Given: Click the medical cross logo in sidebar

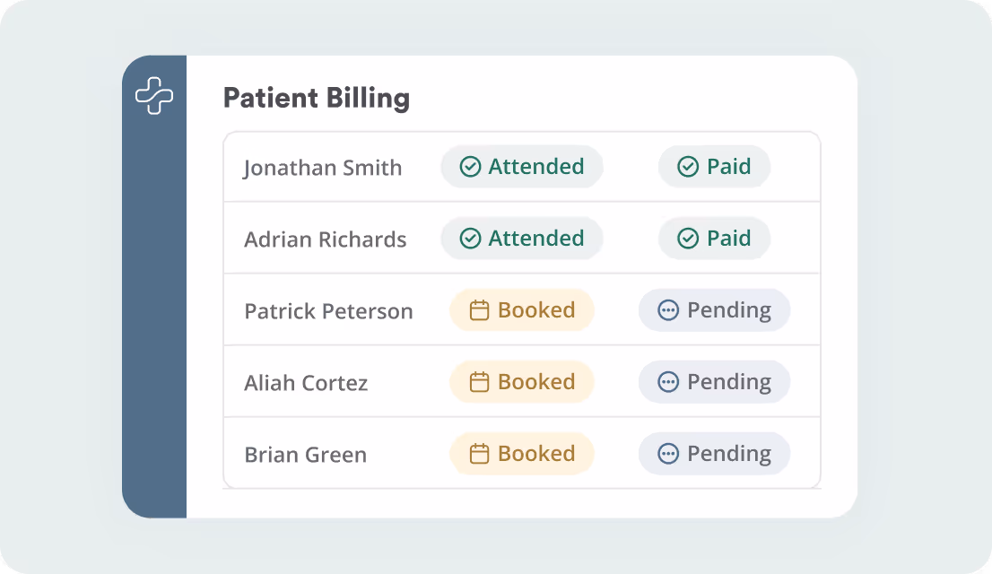Looking at the screenshot, I should [x=154, y=96].
